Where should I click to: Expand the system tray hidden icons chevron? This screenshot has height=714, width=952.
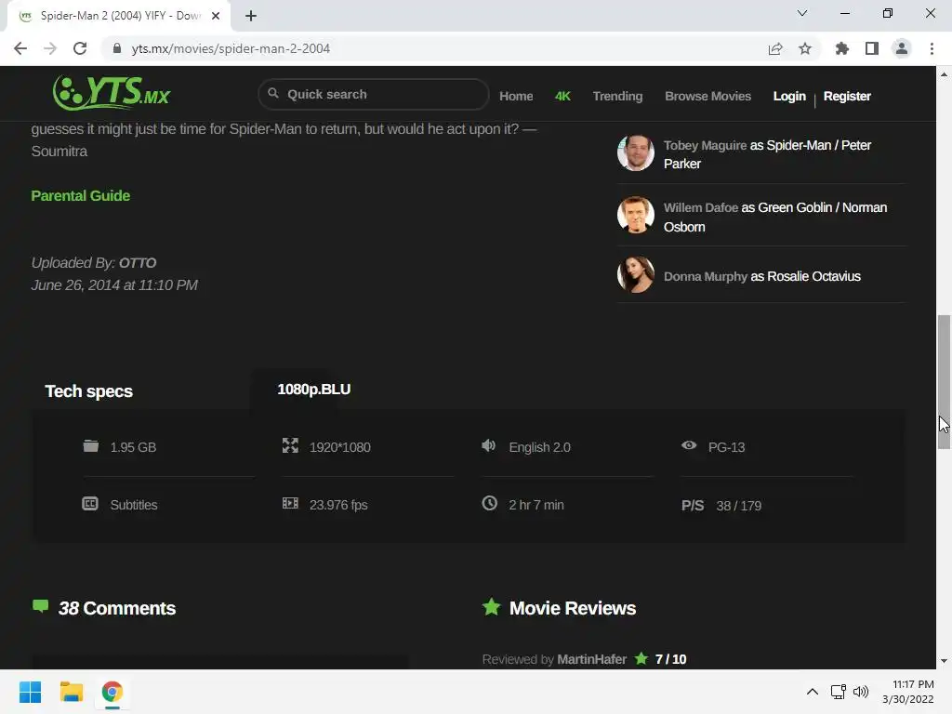(813, 692)
